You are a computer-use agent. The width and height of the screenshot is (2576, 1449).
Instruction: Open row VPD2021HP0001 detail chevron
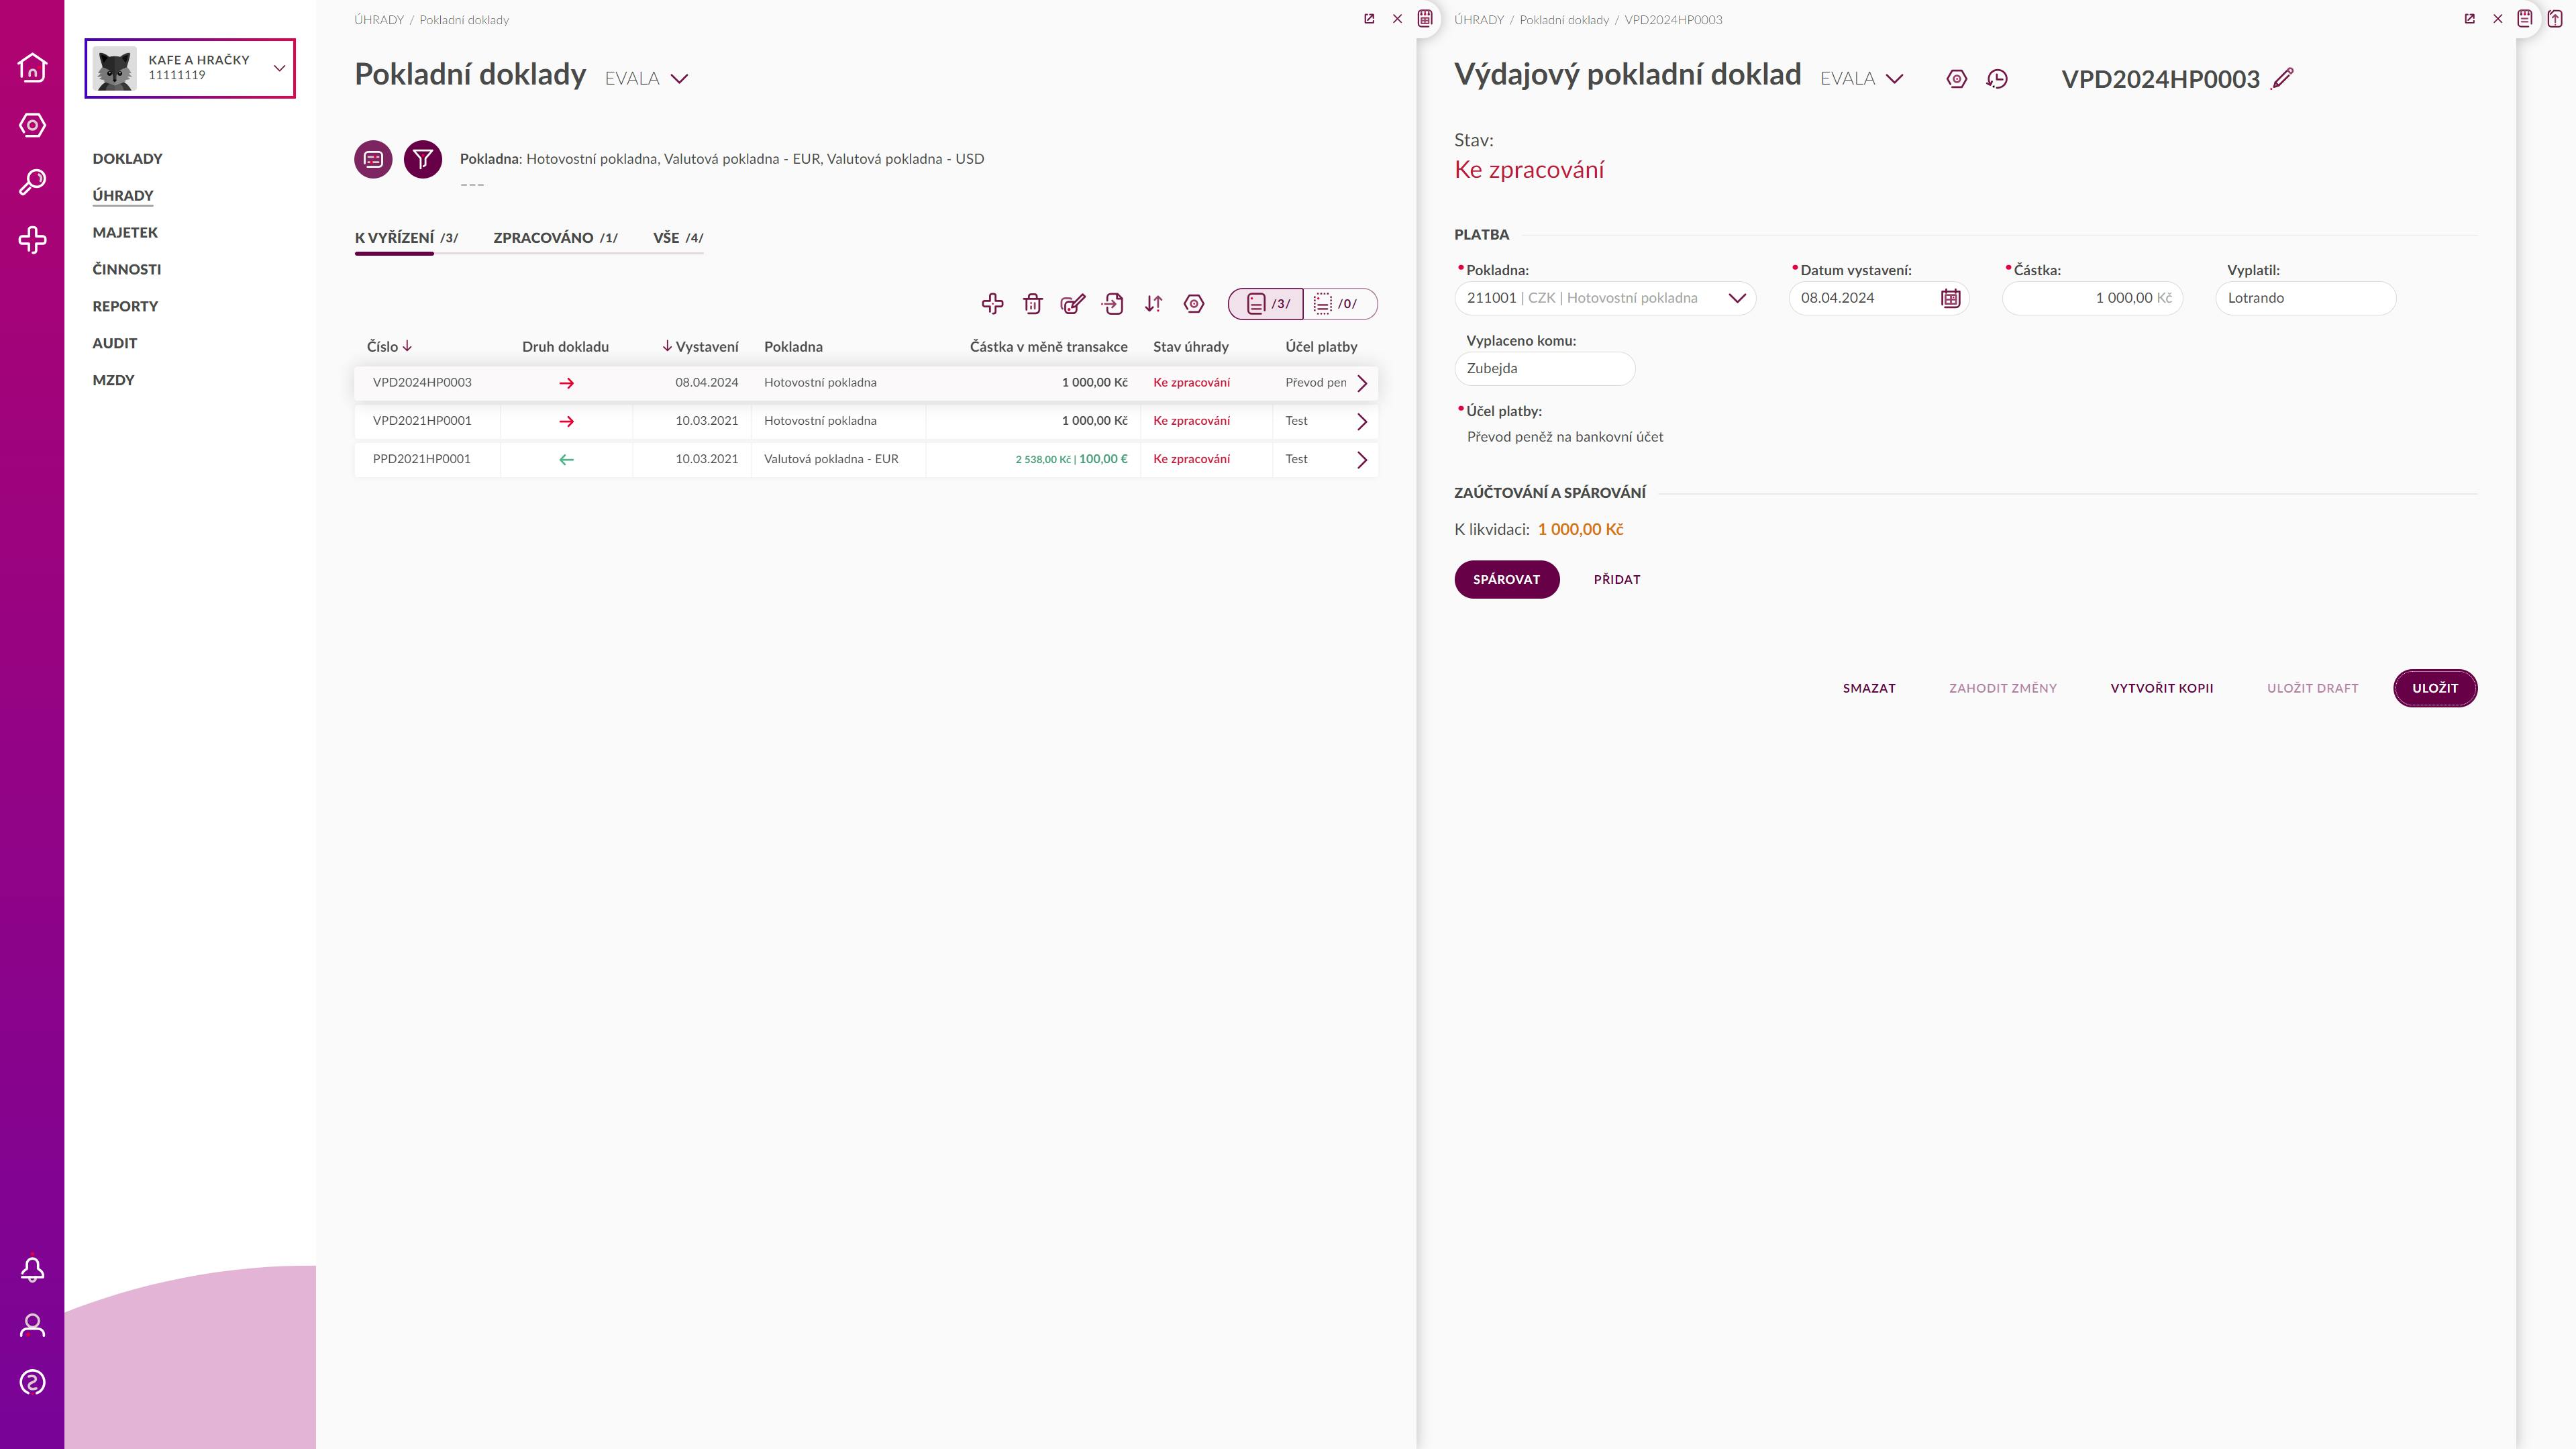pyautogui.click(x=1361, y=421)
